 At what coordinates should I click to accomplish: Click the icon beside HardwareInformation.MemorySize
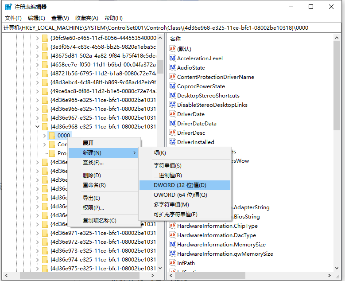pyautogui.click(x=173, y=244)
